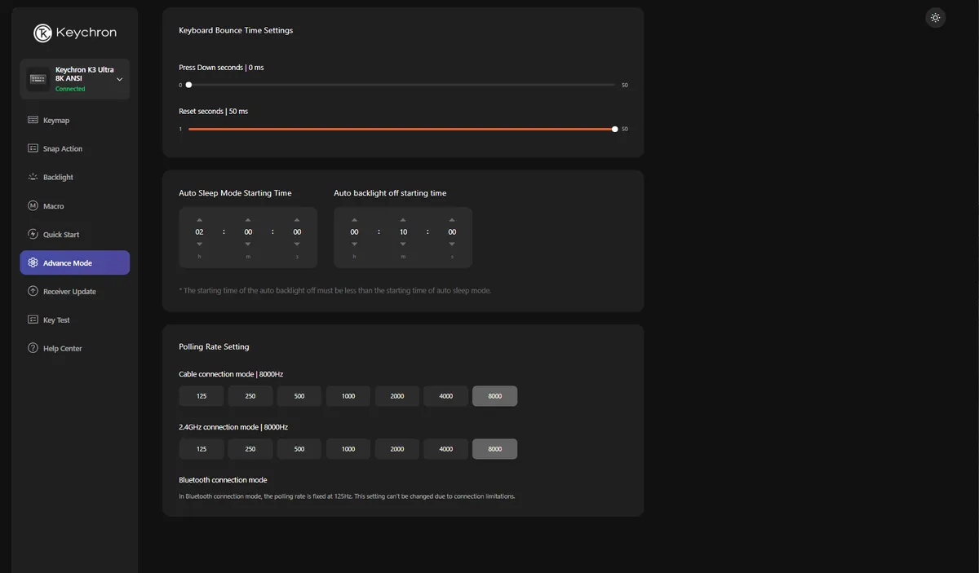Set 2.4GHz polling rate to 500

[x=299, y=449]
